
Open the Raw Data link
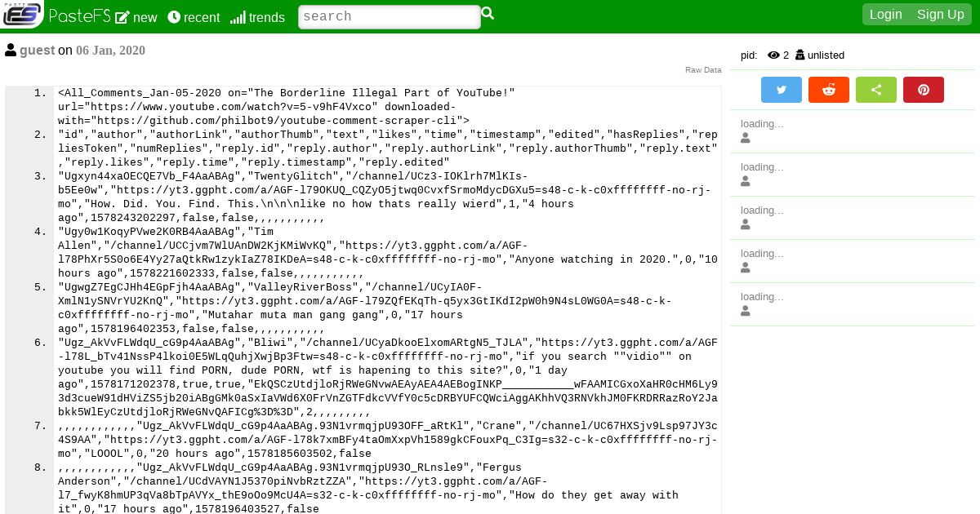(703, 70)
